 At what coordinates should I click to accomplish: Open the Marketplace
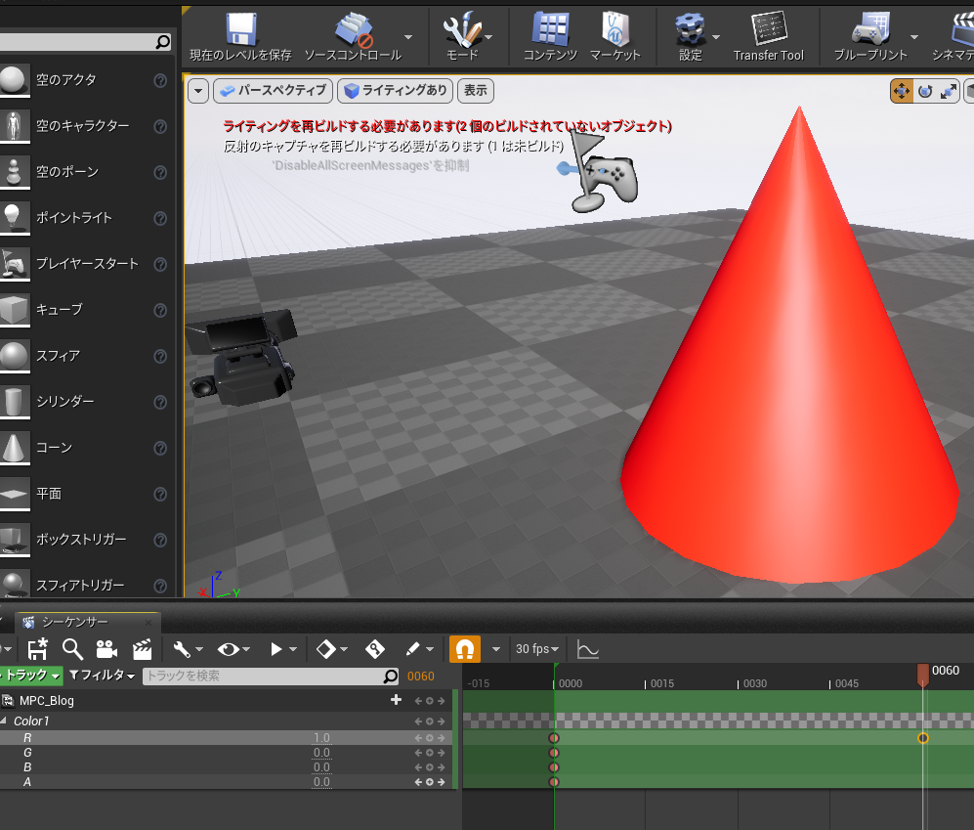pos(615,31)
